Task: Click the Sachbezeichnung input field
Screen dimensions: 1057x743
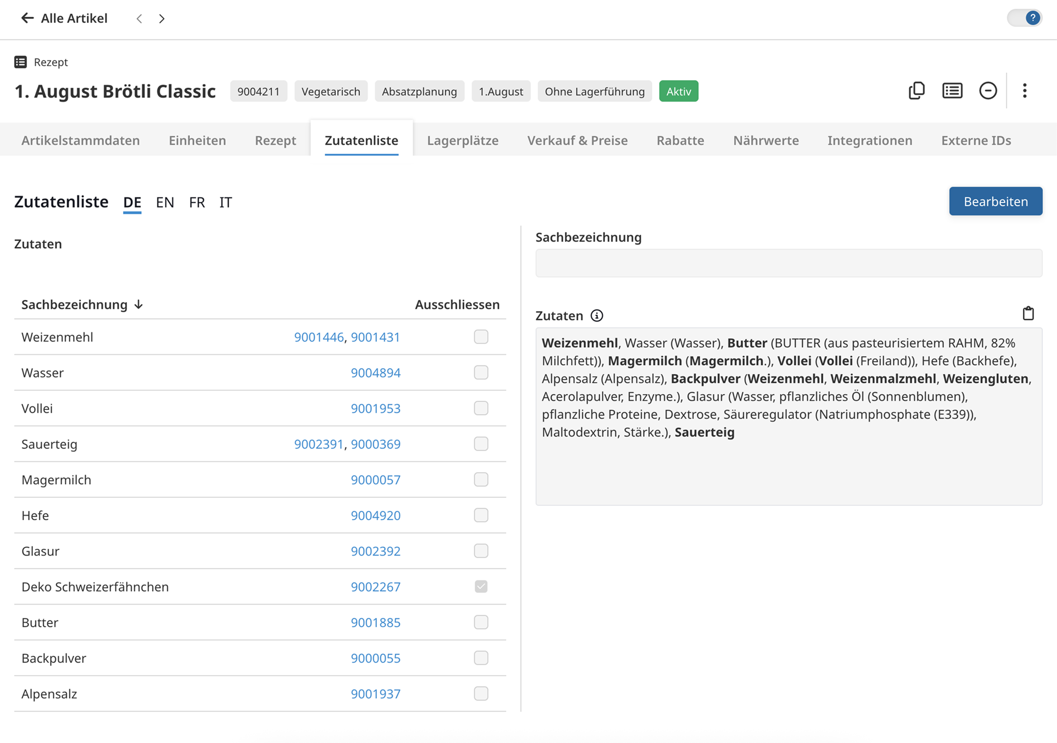Action: pos(788,263)
